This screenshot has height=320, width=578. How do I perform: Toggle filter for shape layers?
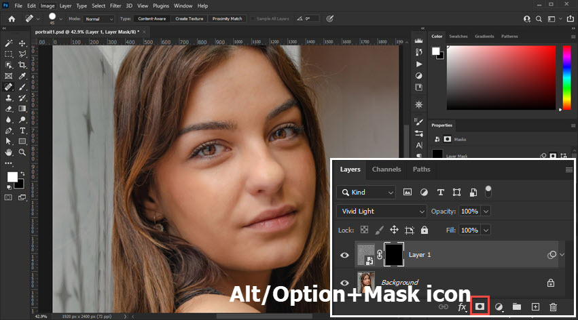click(x=456, y=192)
